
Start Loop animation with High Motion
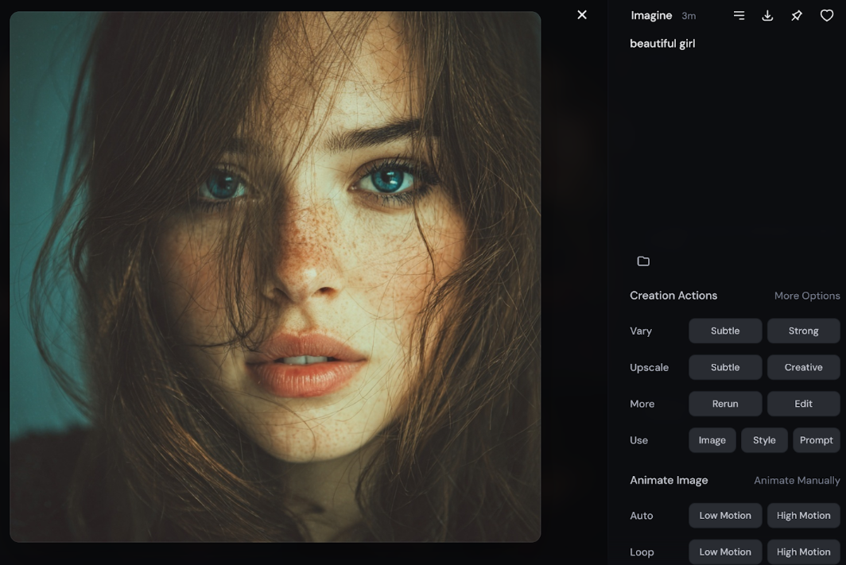pyautogui.click(x=803, y=551)
